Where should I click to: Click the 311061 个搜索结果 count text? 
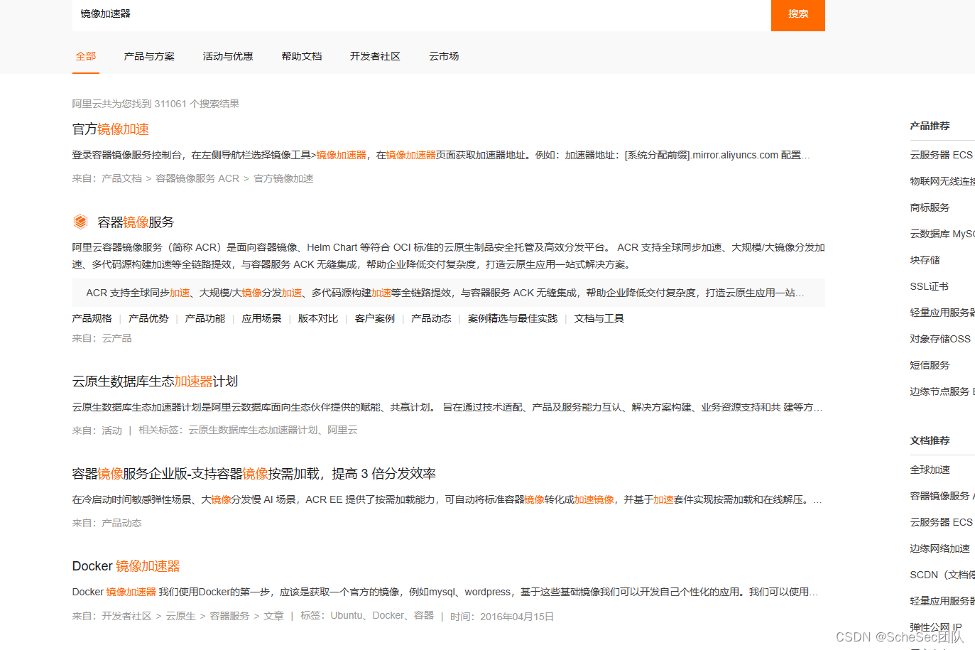pos(197,104)
